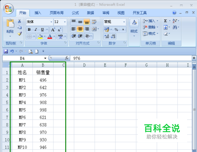This screenshot has height=152, width=197.
Task: Switch to the 审阅 ribbon tab
Action: [106, 13]
